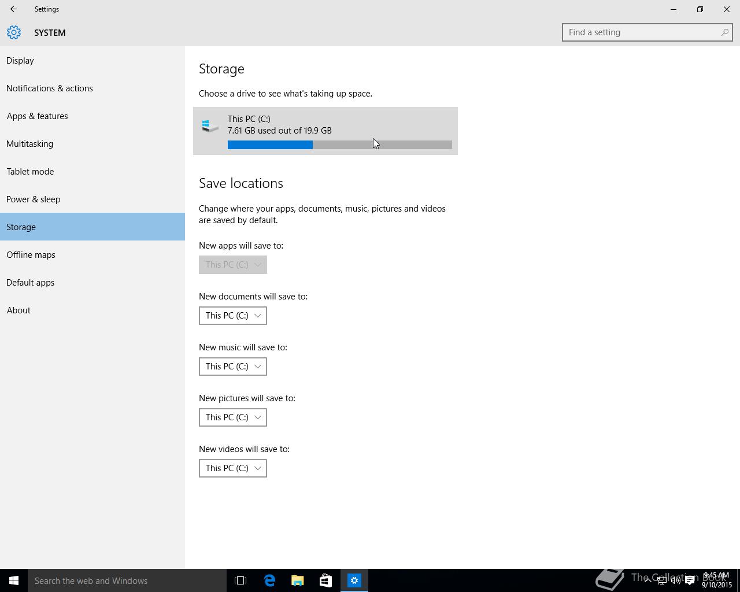Open the network tray icon
The image size is (740, 592).
coord(662,580)
